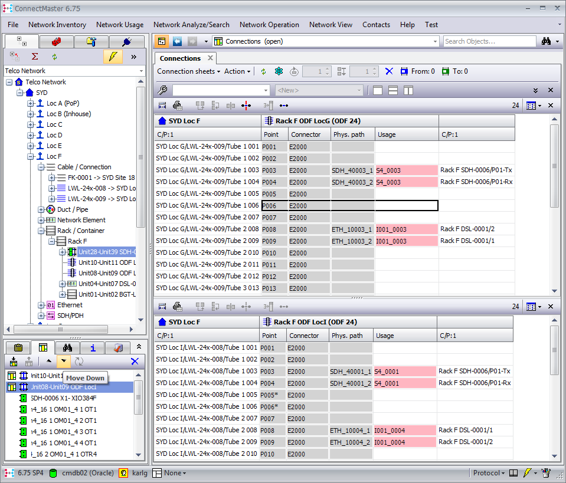Image resolution: width=566 pixels, height=483 pixels.
Task: Select I001_0004 usage cell for P008
Action: coord(405,431)
